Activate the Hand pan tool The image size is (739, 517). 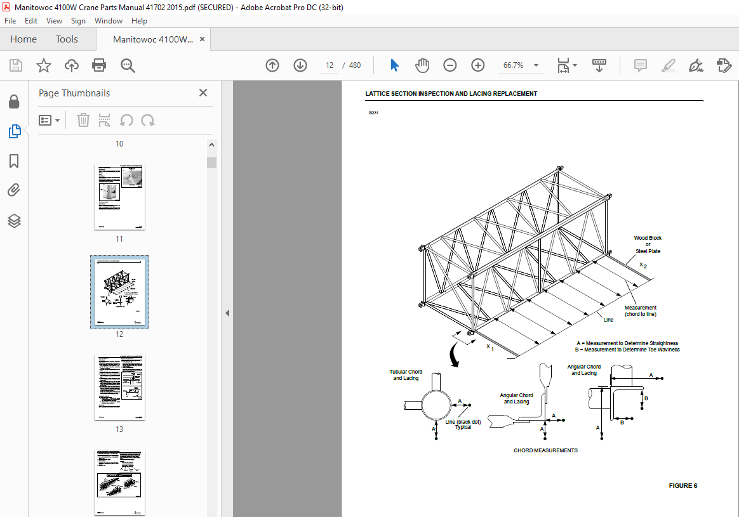[x=422, y=65]
